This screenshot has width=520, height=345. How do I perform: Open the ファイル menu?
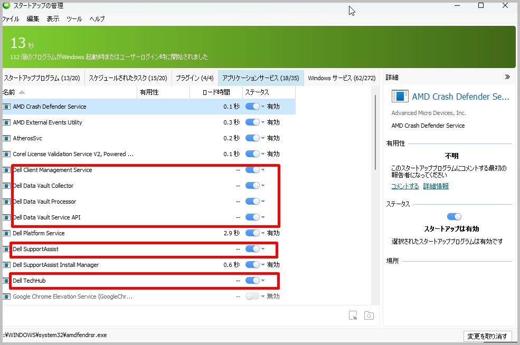tap(10, 19)
